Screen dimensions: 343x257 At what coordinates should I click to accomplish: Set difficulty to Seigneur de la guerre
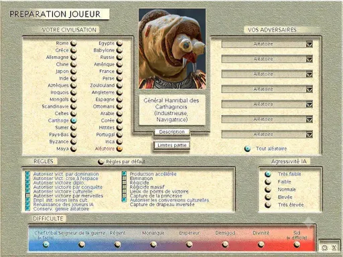82,244
